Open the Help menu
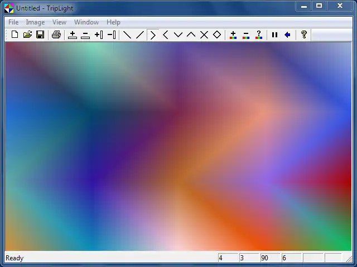 click(113, 22)
